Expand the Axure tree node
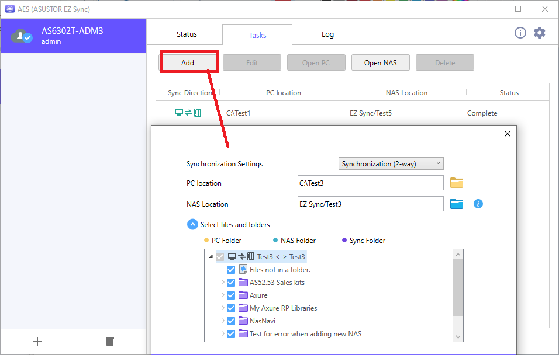The width and height of the screenshot is (559, 355). (x=222, y=295)
